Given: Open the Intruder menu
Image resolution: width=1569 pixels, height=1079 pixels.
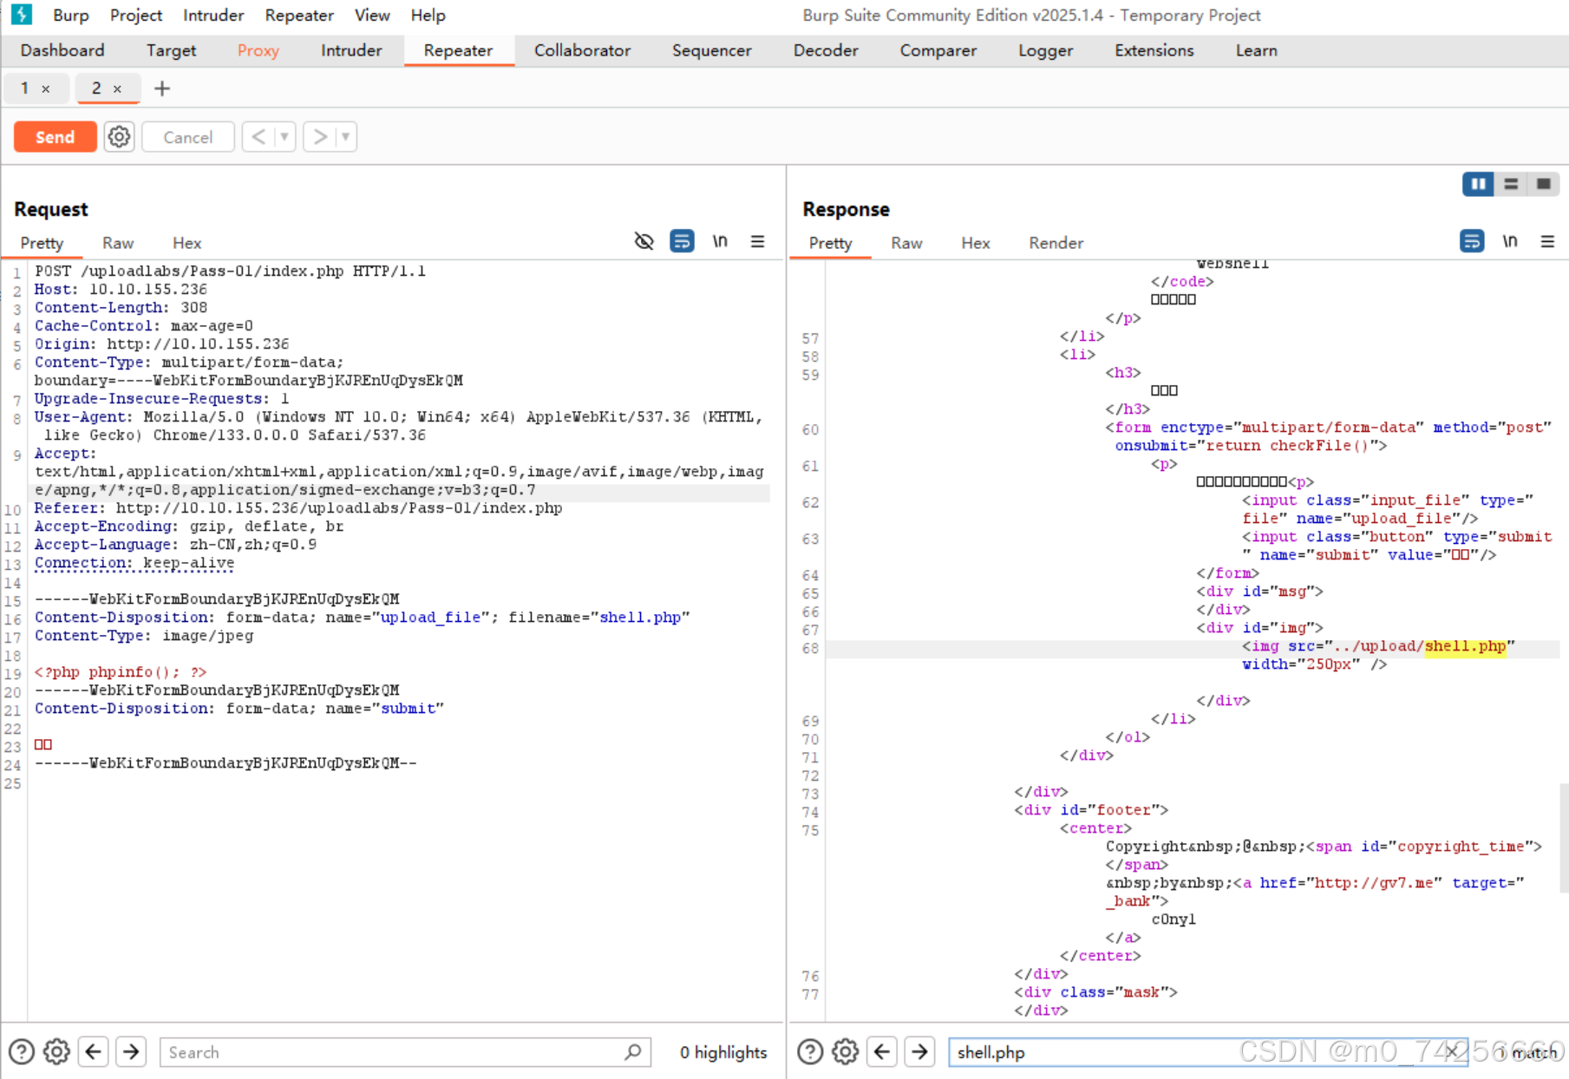Looking at the screenshot, I should click(213, 15).
